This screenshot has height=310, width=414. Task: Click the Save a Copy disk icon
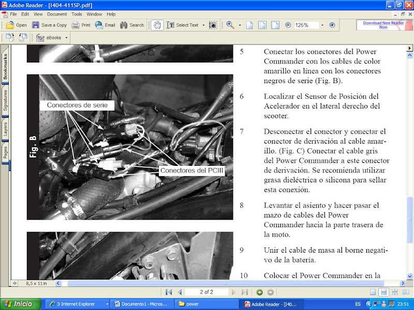(35, 25)
